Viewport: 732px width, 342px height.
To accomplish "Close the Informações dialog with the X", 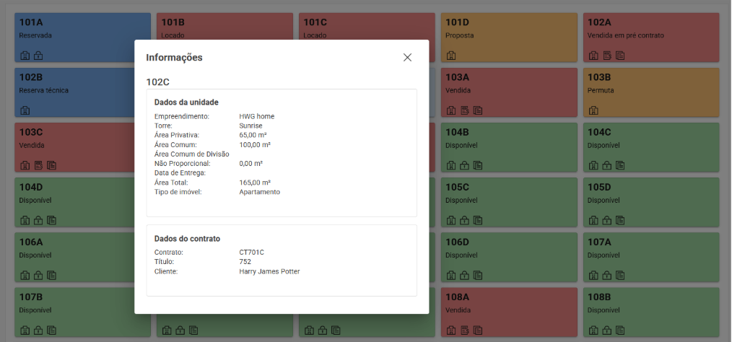I will (408, 58).
